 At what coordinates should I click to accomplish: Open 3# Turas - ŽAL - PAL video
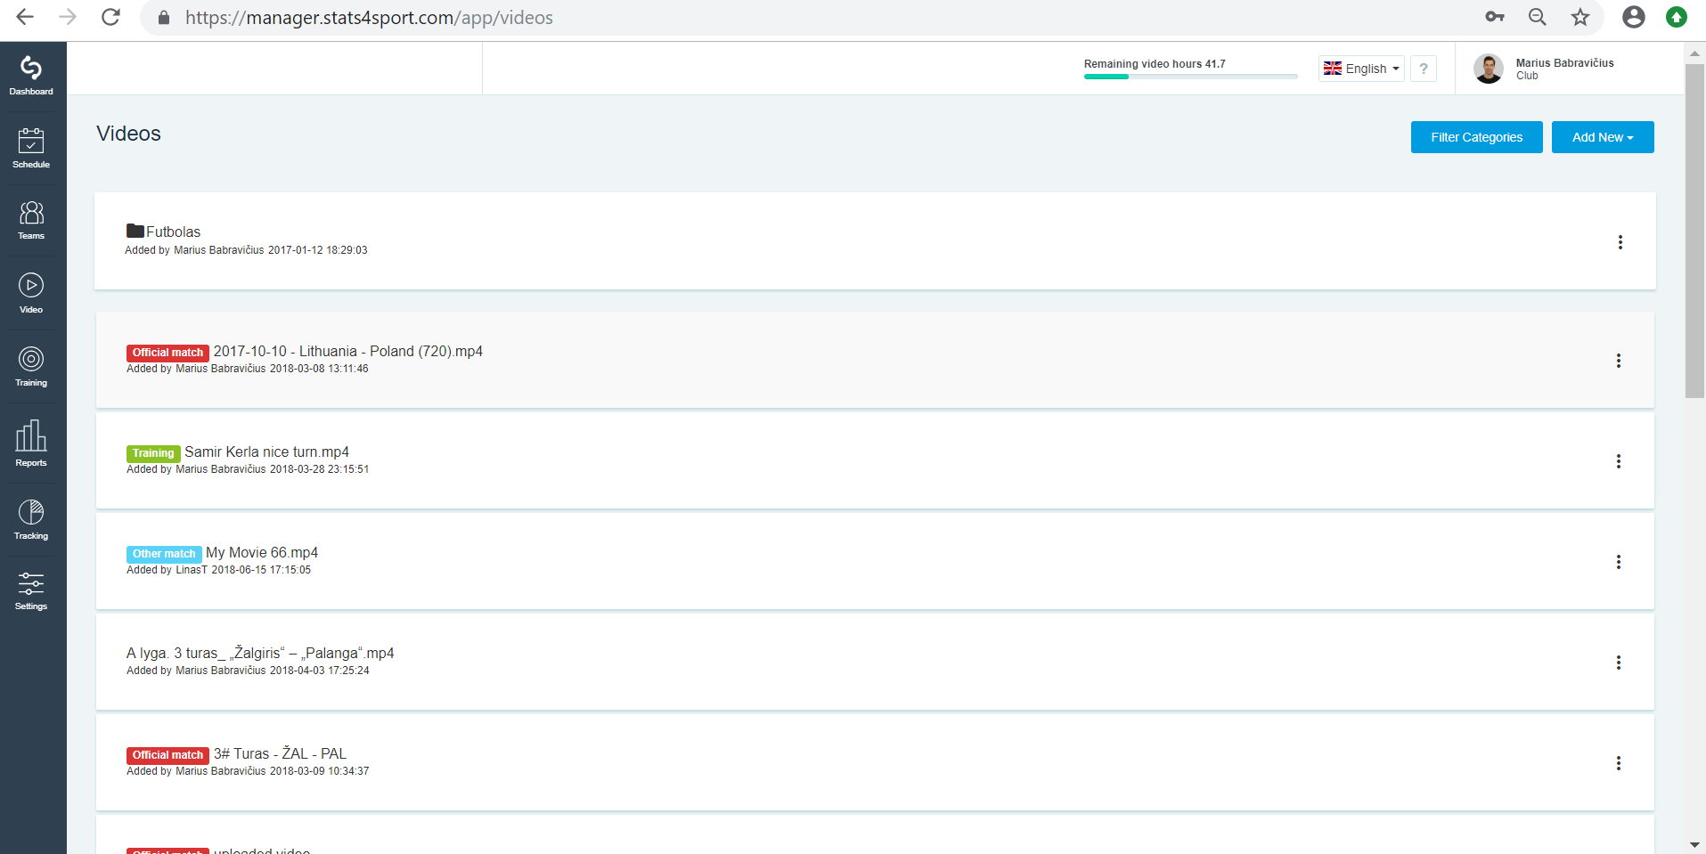tap(280, 754)
